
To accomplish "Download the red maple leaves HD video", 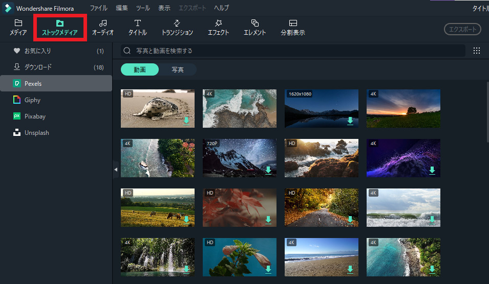I will (x=268, y=220).
